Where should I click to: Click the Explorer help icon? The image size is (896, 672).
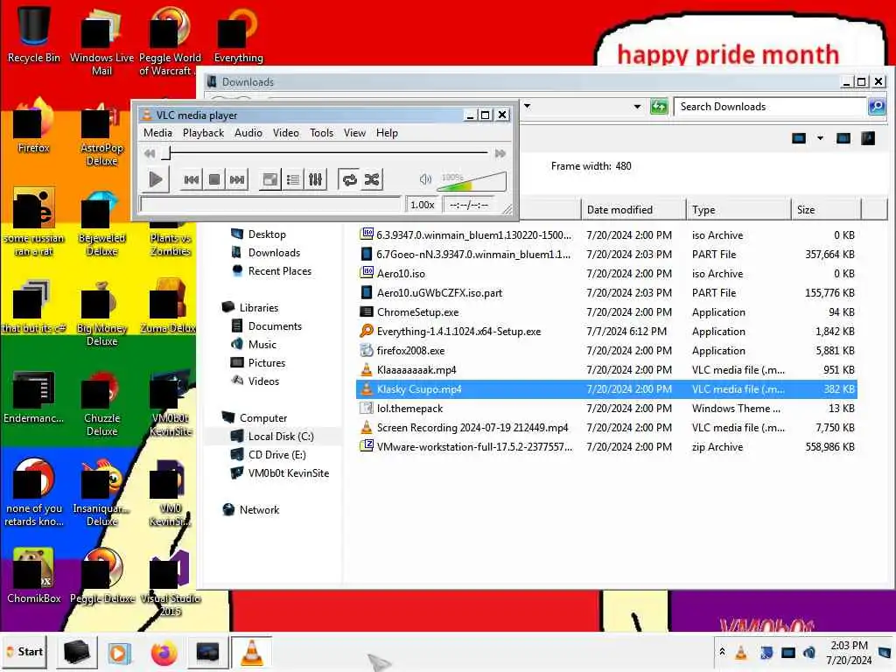click(x=868, y=138)
